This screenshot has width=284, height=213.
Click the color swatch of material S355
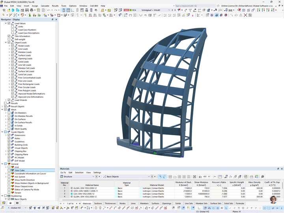pos(71,191)
